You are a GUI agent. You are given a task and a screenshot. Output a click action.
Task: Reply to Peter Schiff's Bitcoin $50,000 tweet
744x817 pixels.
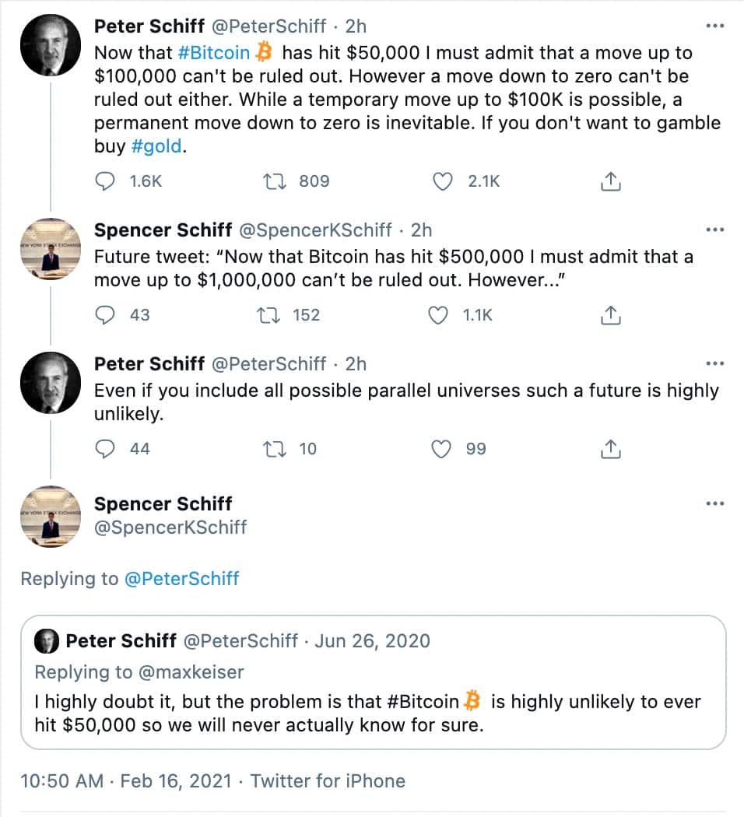(x=104, y=181)
